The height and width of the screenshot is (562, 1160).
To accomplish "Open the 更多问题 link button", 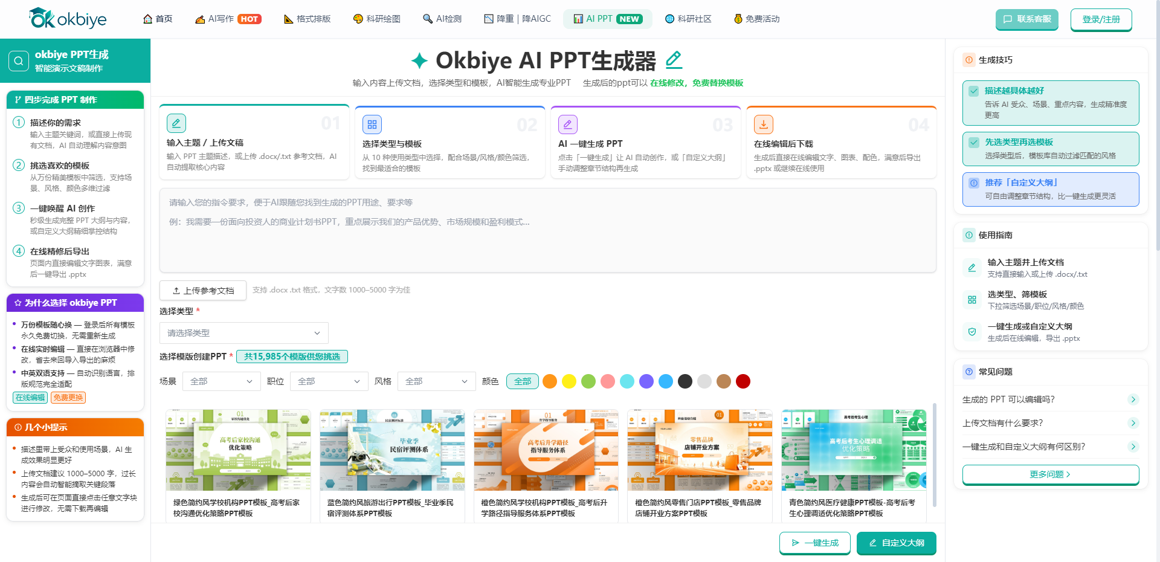I will [1051, 474].
